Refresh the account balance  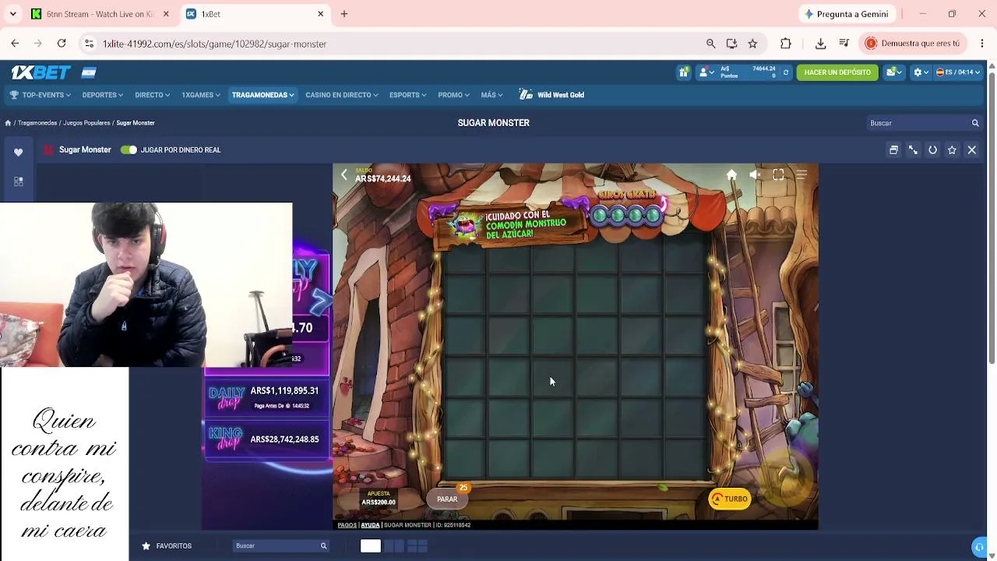click(785, 72)
